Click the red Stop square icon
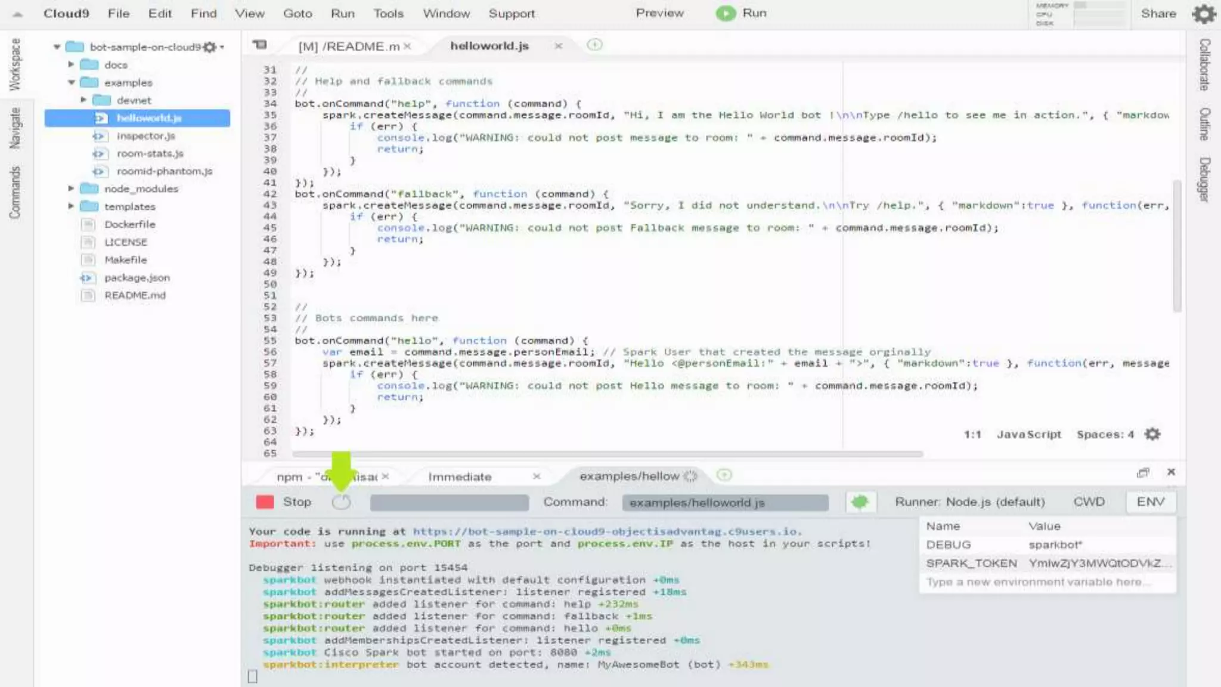 coord(265,502)
